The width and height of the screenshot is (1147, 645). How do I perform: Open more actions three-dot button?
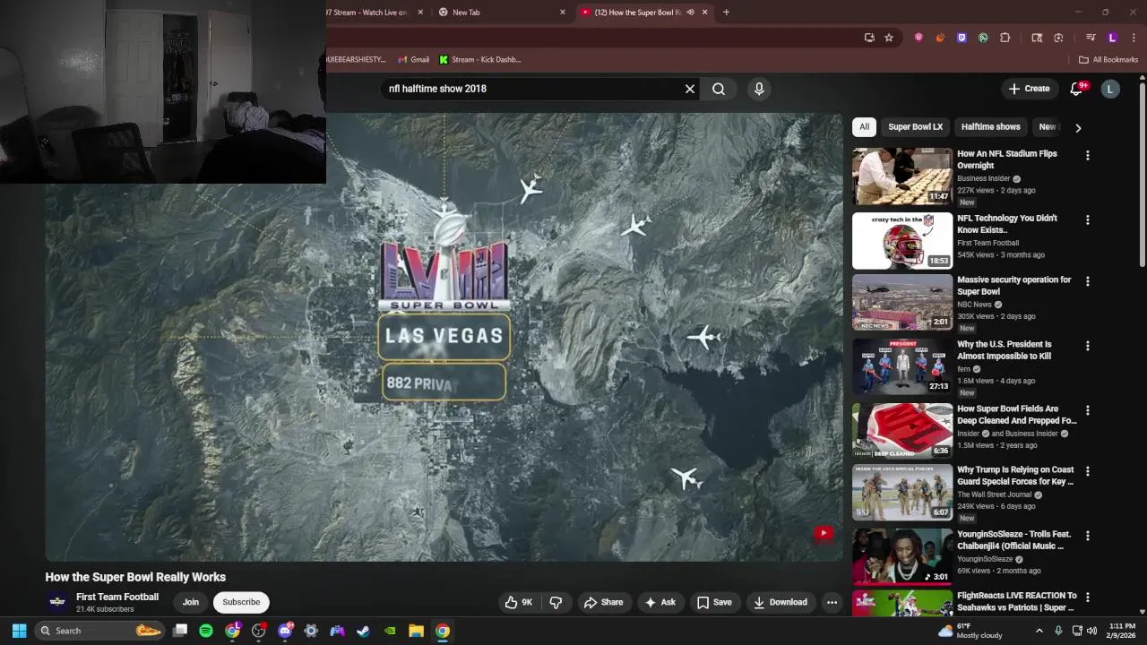(832, 602)
